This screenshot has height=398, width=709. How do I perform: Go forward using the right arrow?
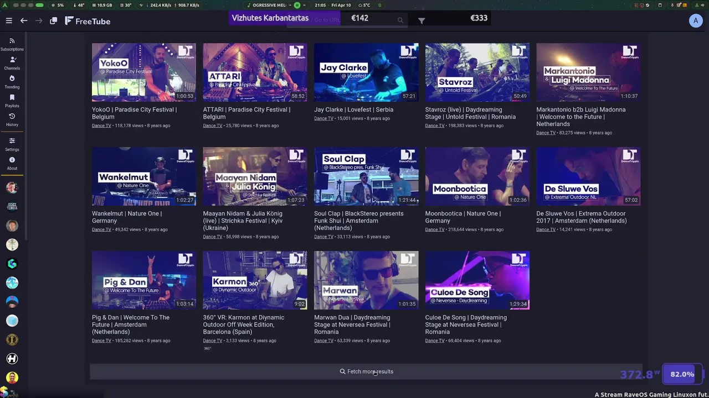point(39,20)
